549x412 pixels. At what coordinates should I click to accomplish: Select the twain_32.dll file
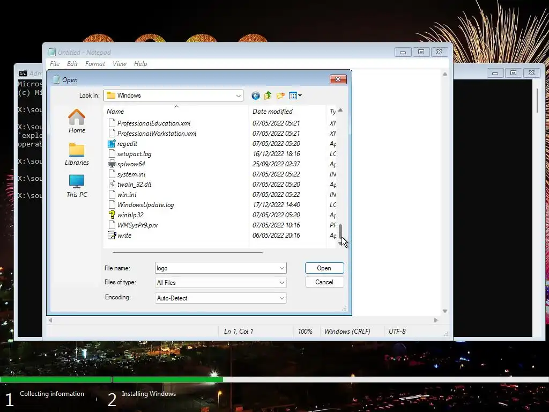[130, 185]
